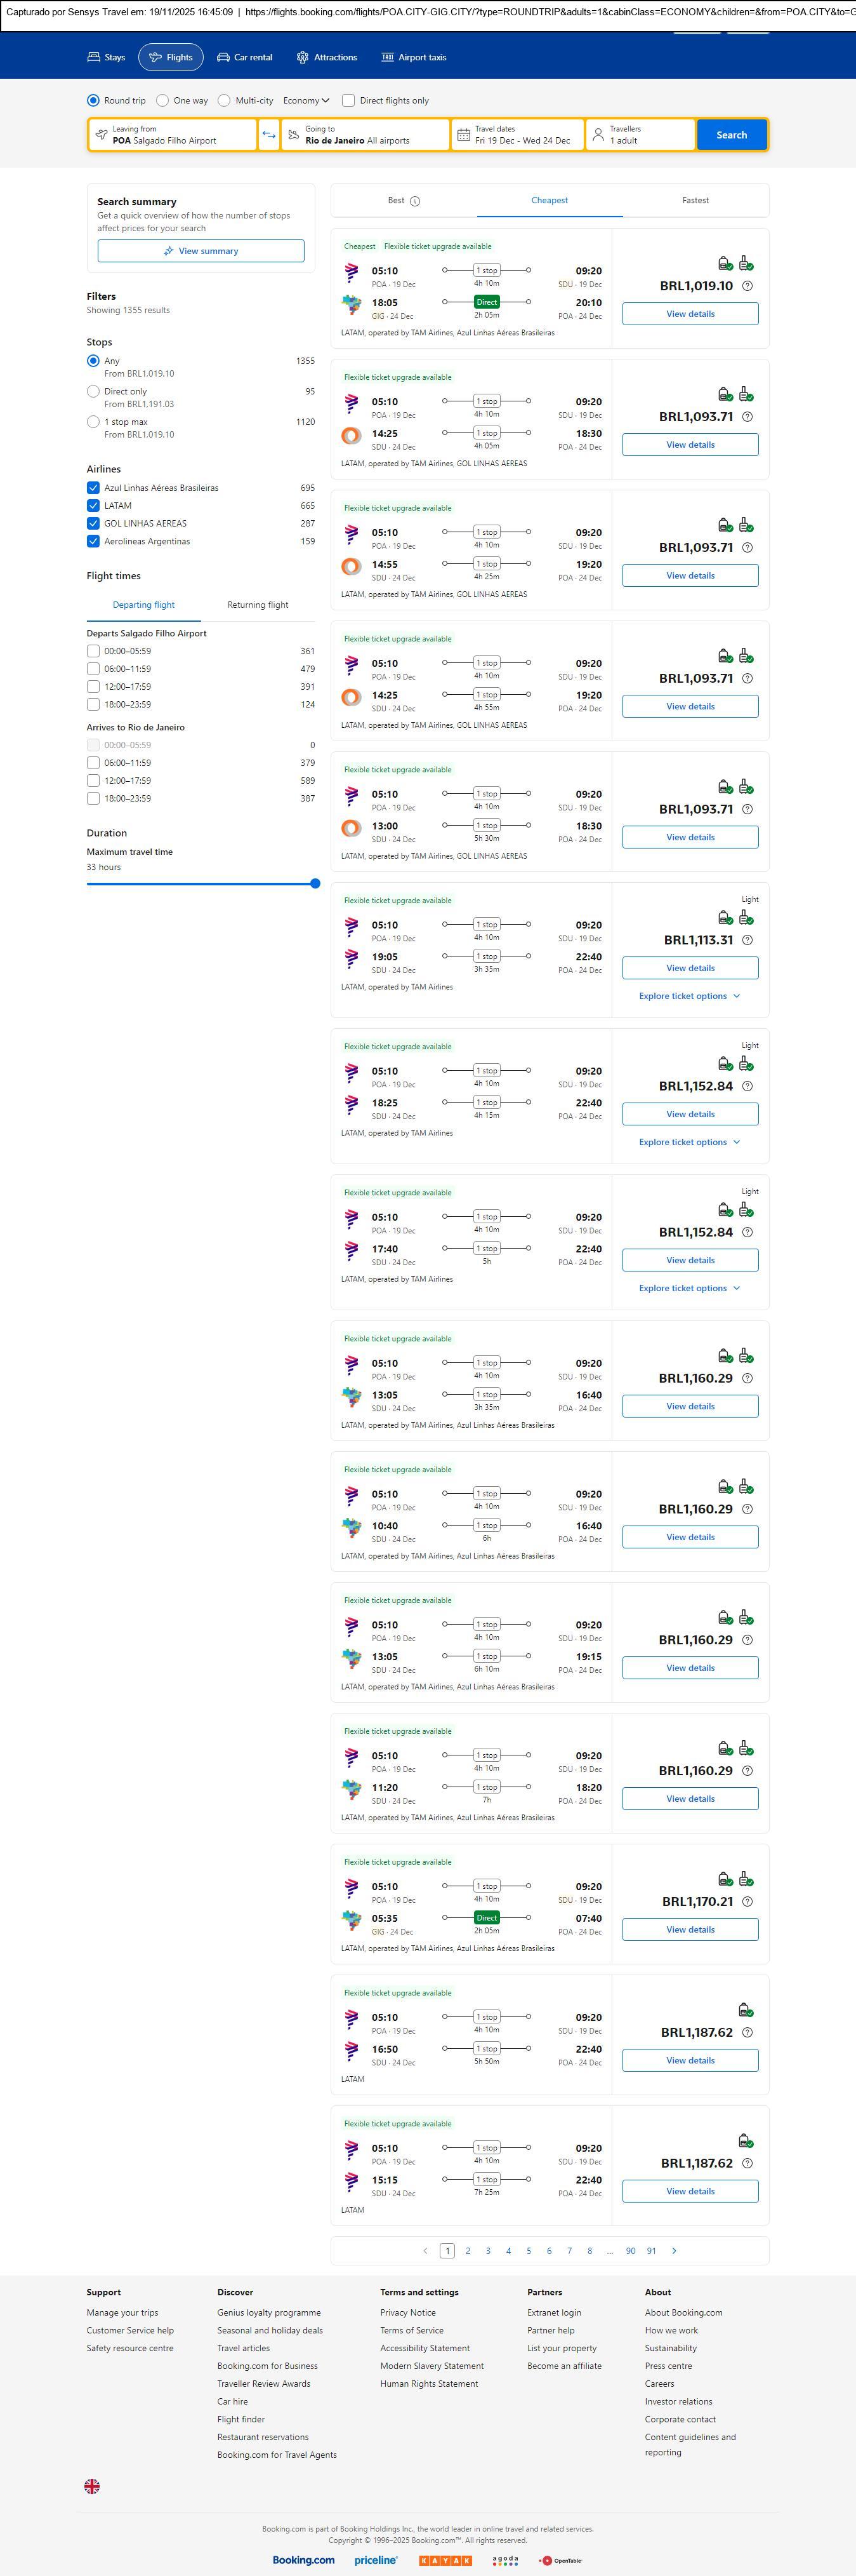Click the blue Search button
The height and width of the screenshot is (2576, 856).
[x=731, y=135]
